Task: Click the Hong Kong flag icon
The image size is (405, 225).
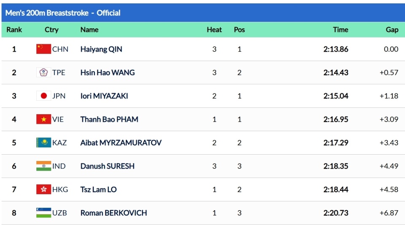Action: coord(43,190)
